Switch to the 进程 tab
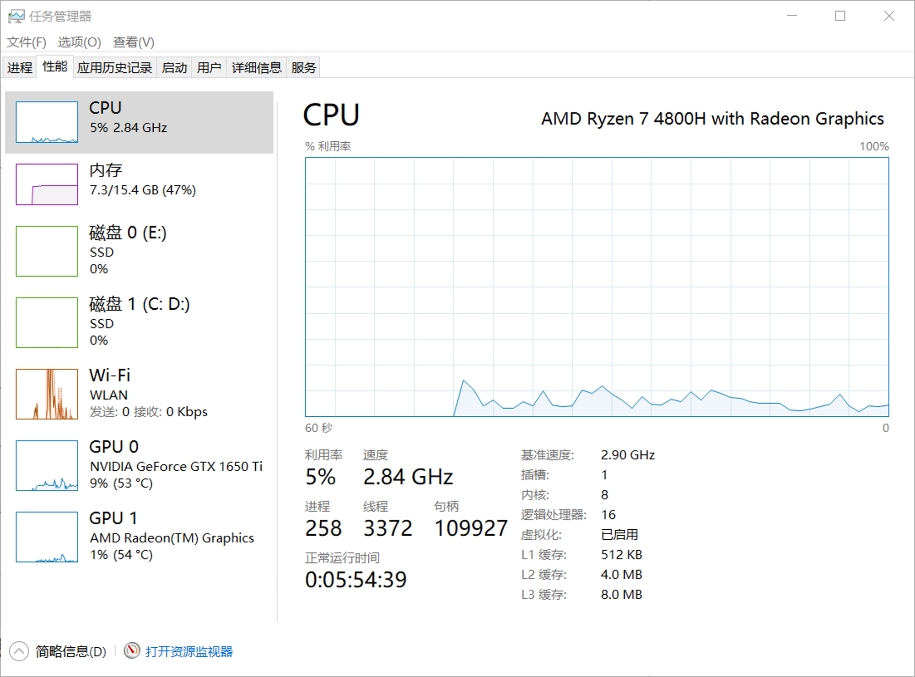915x677 pixels. click(x=20, y=68)
